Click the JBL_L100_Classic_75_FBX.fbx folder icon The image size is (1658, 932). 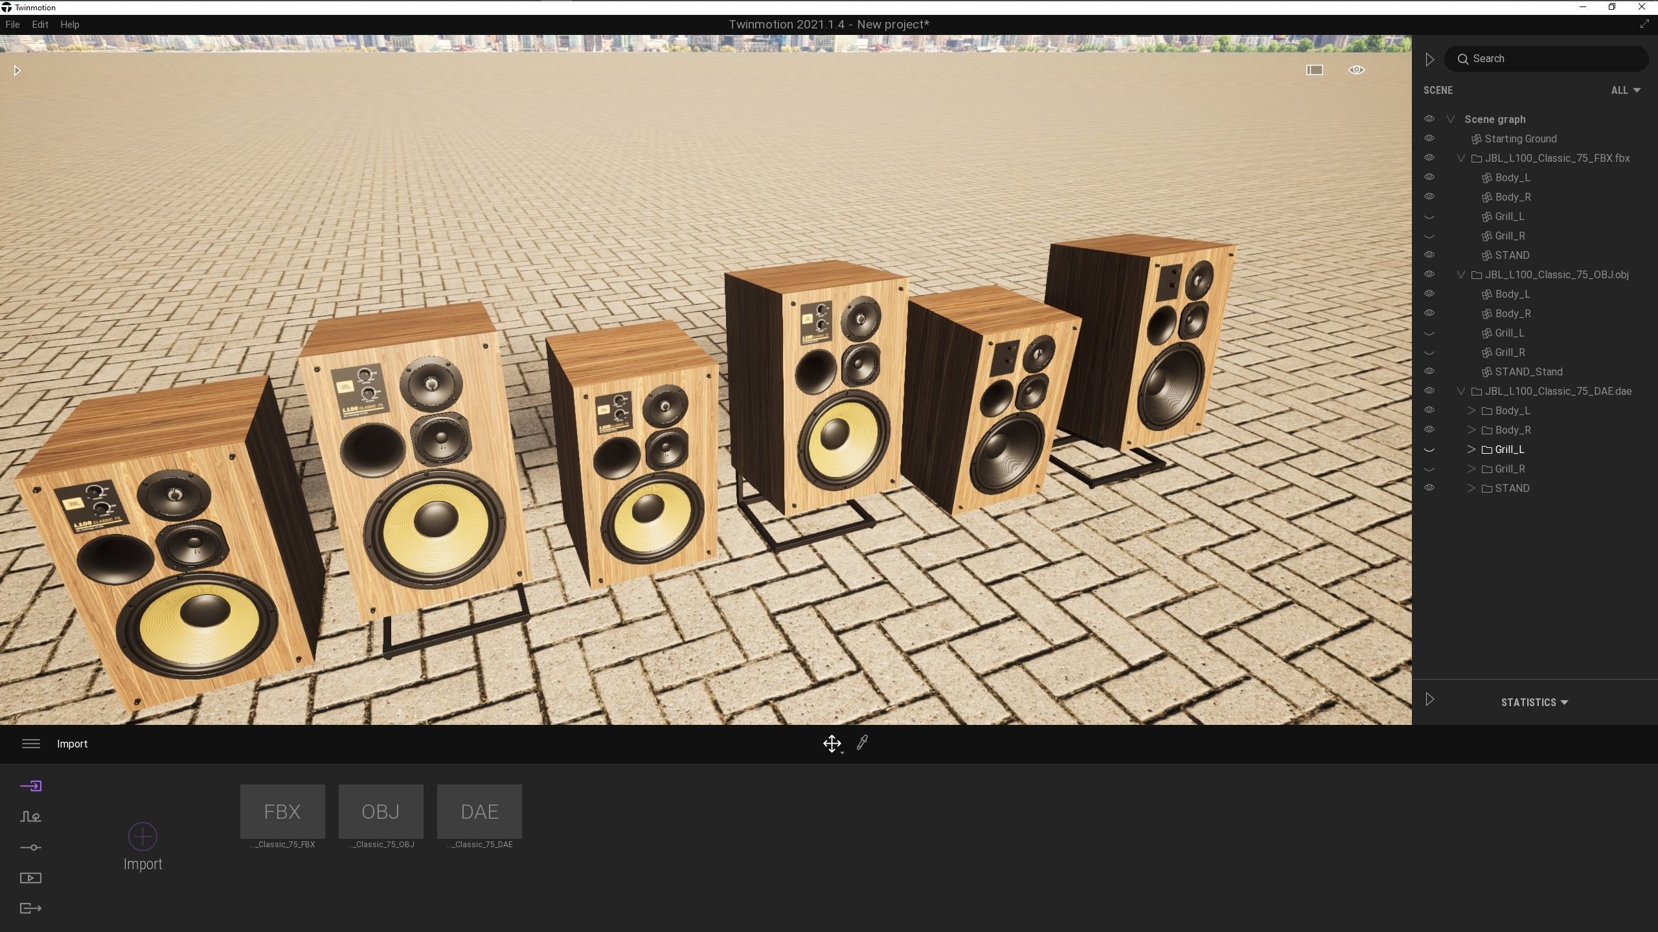[1476, 159]
